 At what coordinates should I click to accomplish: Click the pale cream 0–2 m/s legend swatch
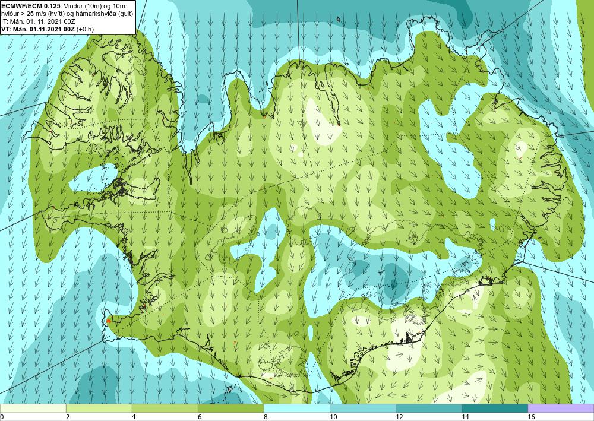33,409
